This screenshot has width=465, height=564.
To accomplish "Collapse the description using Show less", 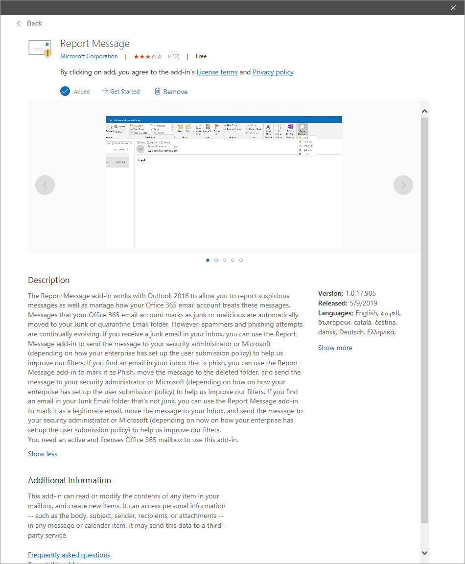I will [x=42, y=454].
